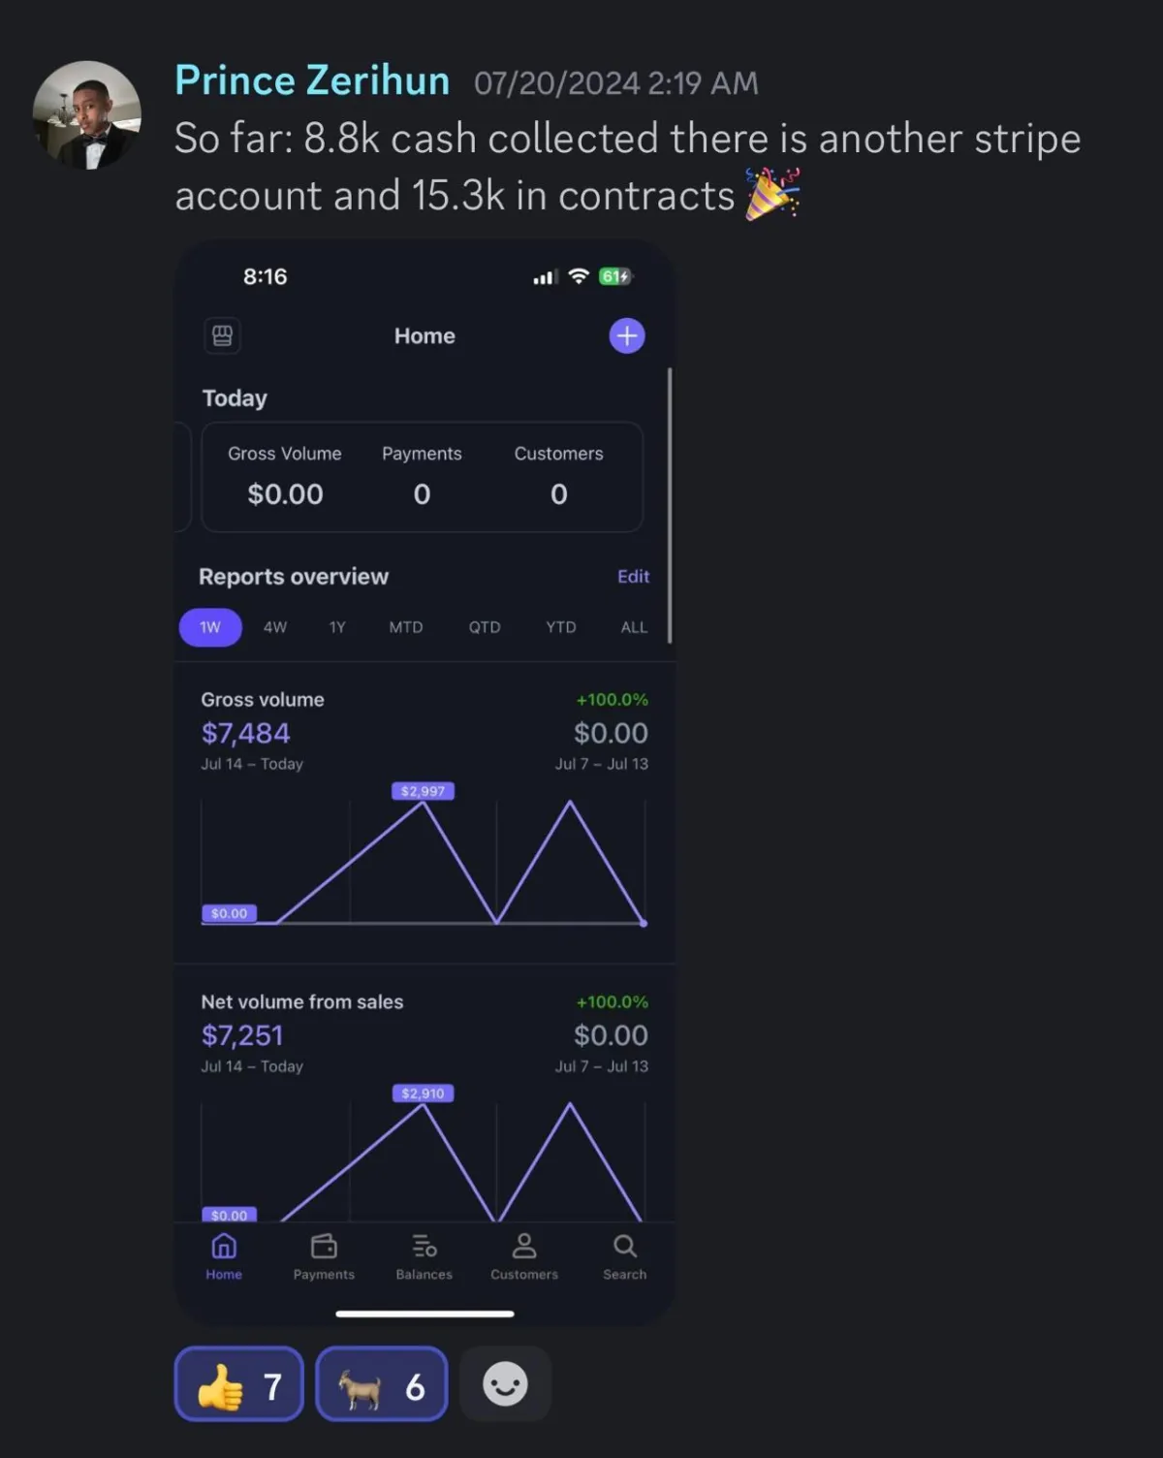
Task: Tap the purple plus create button
Action: tap(627, 335)
